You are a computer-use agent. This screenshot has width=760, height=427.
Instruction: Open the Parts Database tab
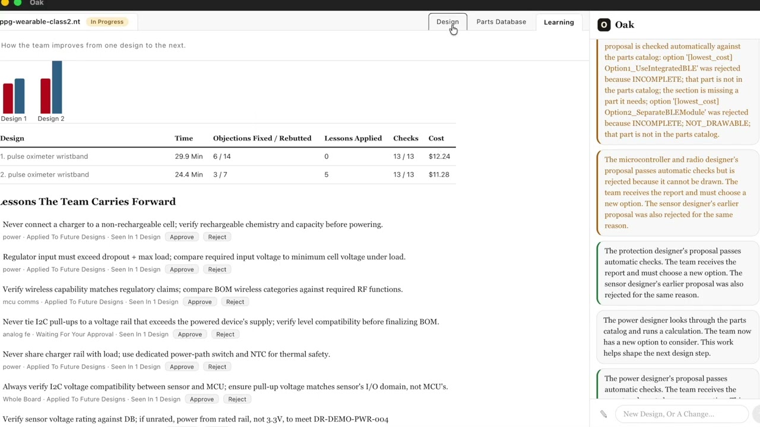click(x=501, y=22)
